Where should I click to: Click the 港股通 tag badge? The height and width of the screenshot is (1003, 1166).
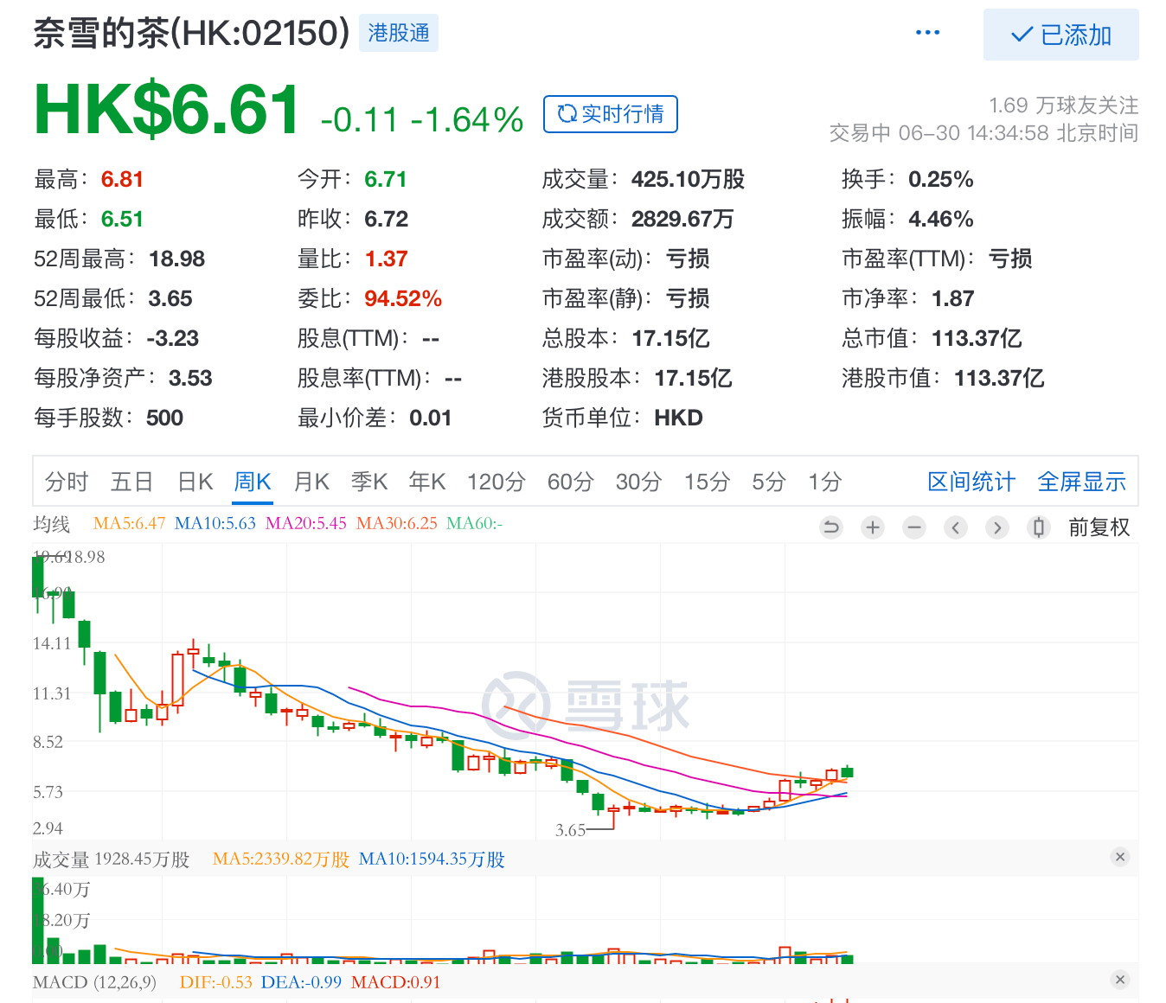point(399,33)
